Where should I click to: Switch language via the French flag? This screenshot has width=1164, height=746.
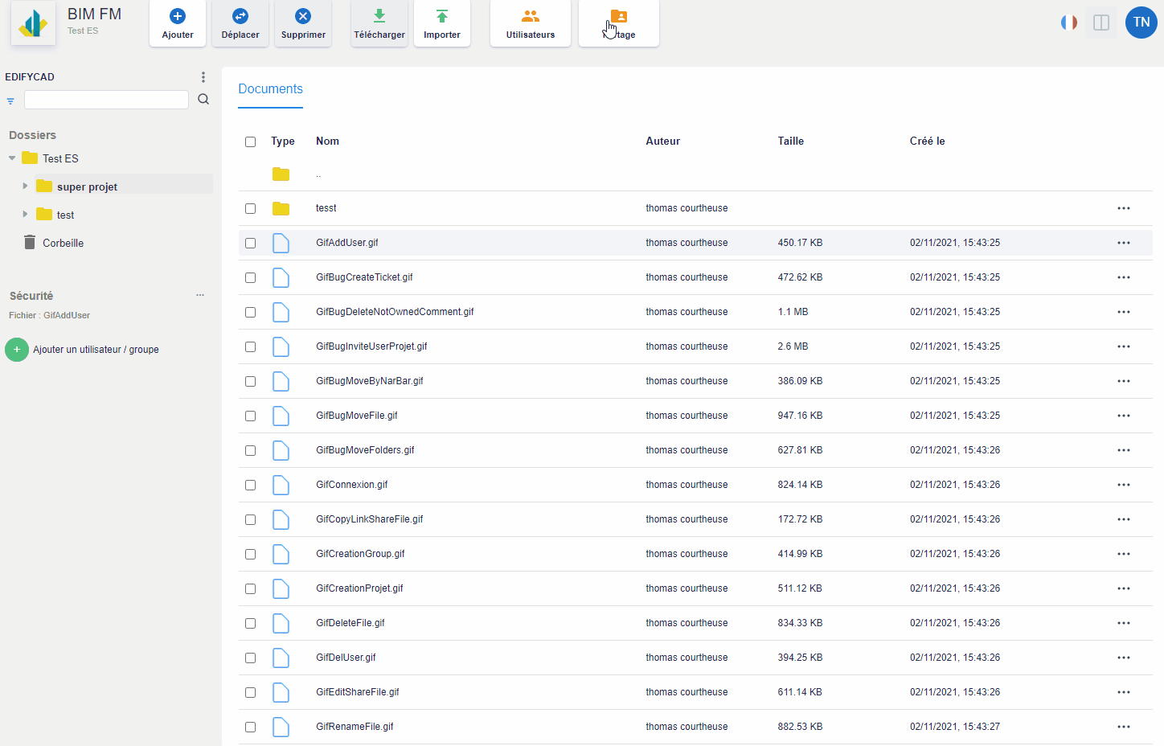[x=1068, y=23]
